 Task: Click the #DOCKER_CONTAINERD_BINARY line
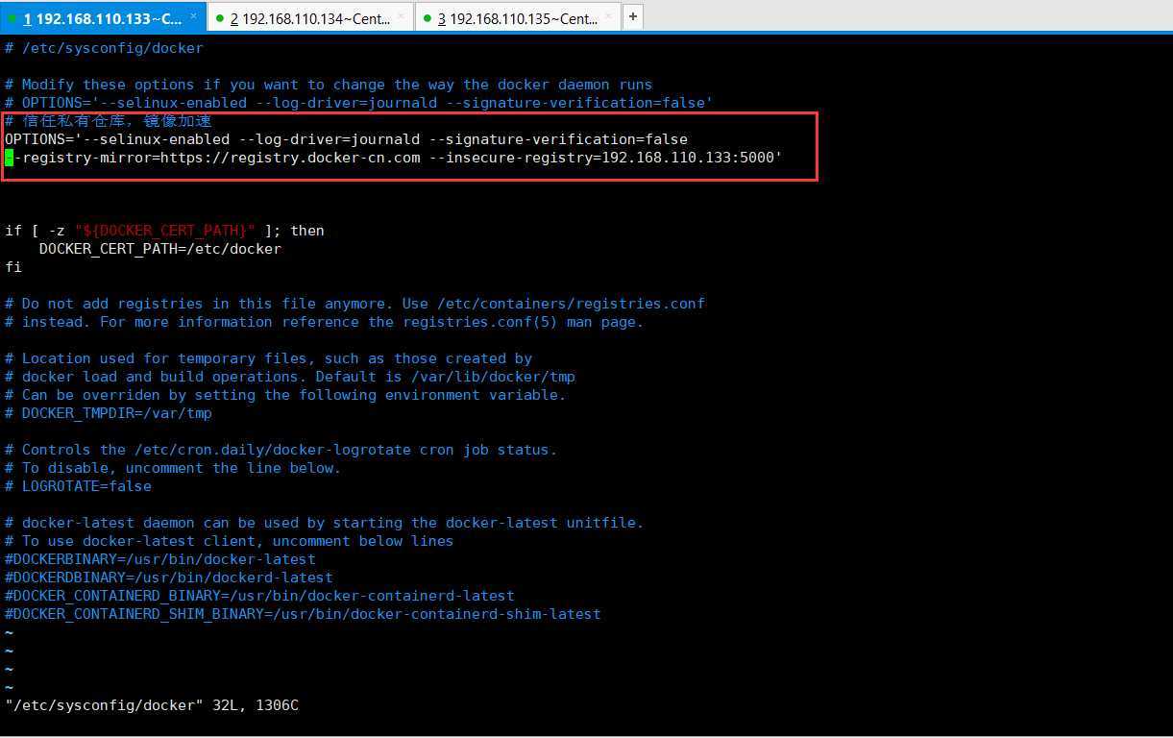(x=259, y=596)
